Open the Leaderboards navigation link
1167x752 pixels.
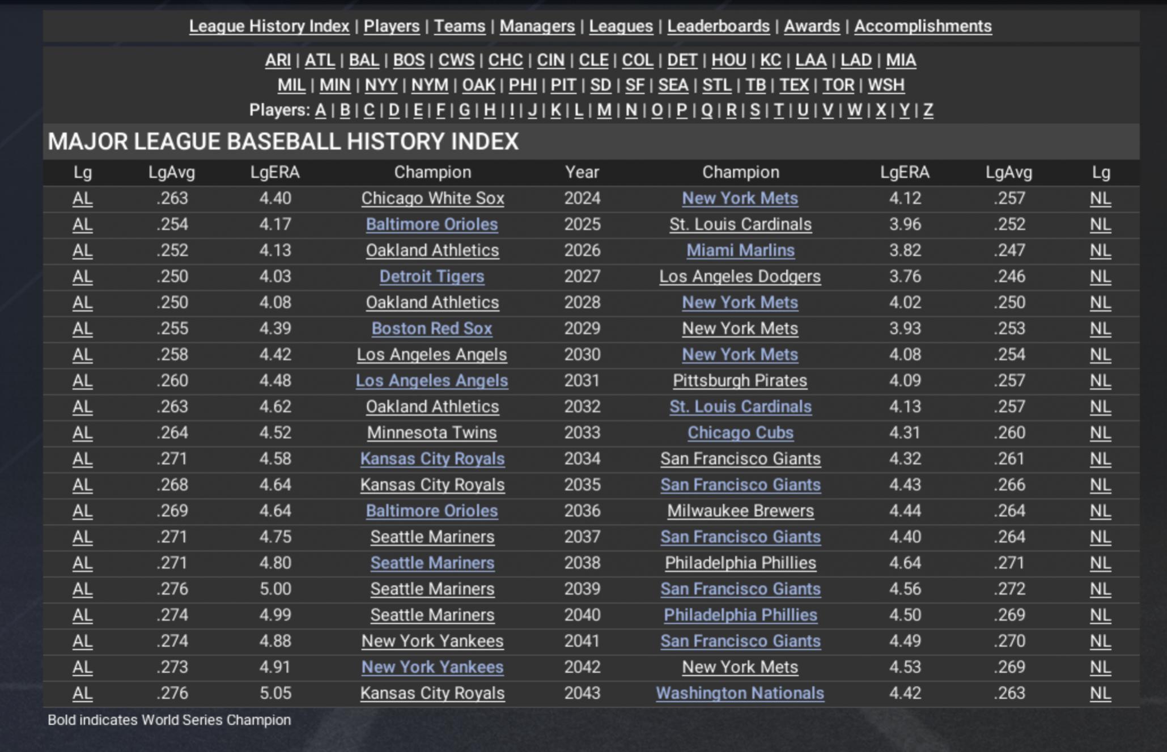coord(718,26)
